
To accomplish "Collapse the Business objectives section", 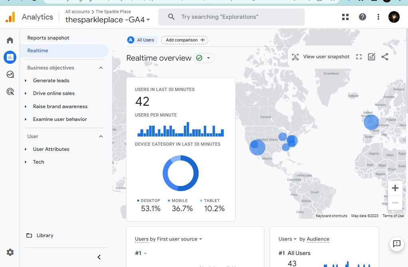I will click(x=101, y=68).
